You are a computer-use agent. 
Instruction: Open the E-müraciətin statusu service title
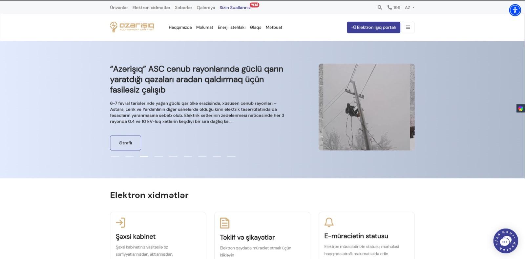(356, 236)
